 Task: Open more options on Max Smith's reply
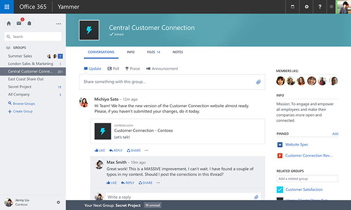tap(158, 183)
